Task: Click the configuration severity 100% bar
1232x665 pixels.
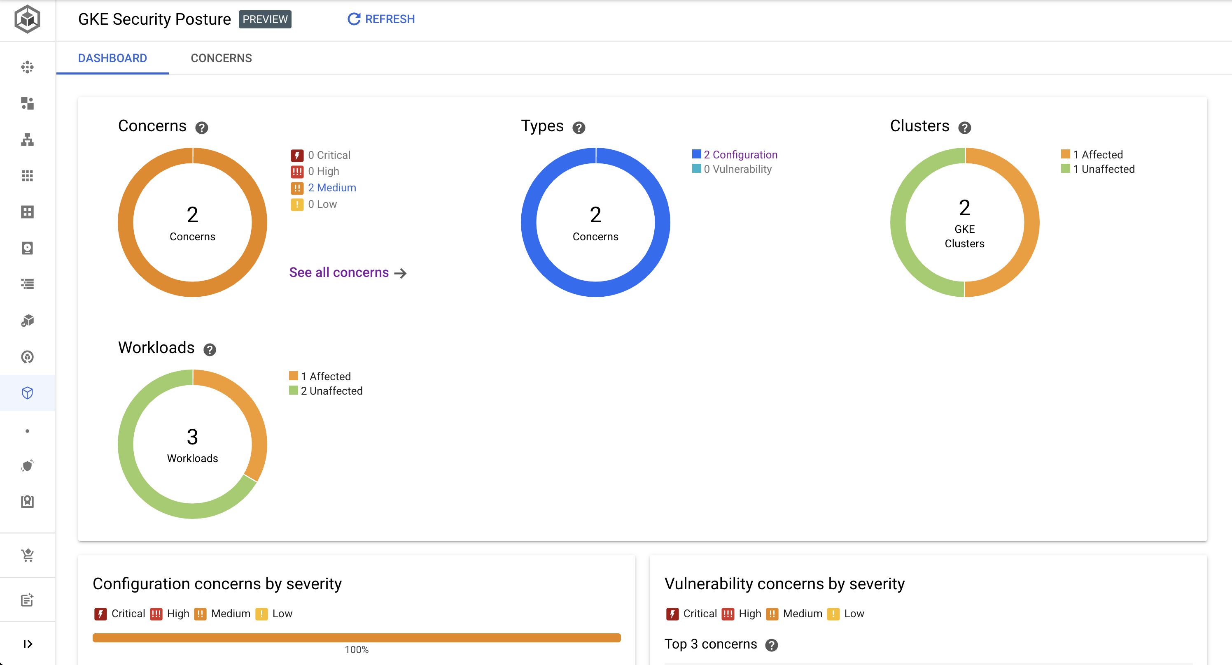Action: (x=356, y=638)
